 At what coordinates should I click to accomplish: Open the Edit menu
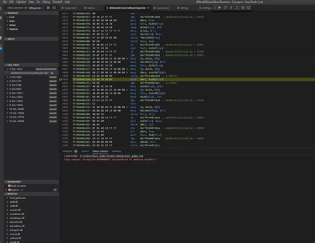11,2
